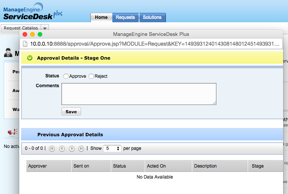Click the megaphone announcements icon
Viewport: 288px width, 194px height.
pyautogui.click(x=13, y=132)
